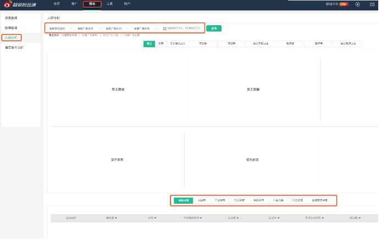Expand the 全部营销目标 filter dropdown
Viewport: 381px width, 241px height.
(59, 28)
